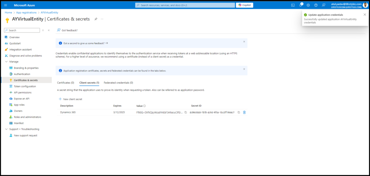
Task: Copy the client secret Value
Action: click(186, 112)
